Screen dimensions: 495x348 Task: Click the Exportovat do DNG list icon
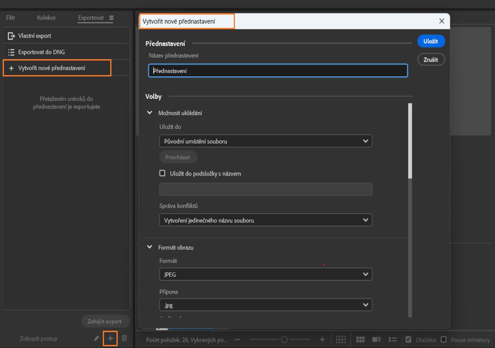11,52
